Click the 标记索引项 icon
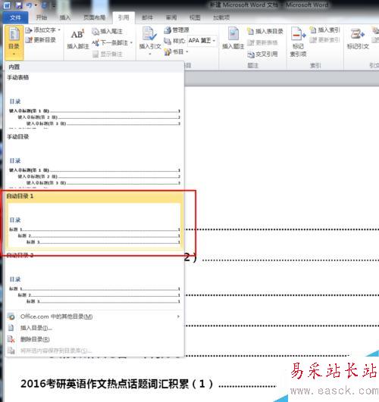The height and width of the screenshot is (402, 379). (298, 34)
